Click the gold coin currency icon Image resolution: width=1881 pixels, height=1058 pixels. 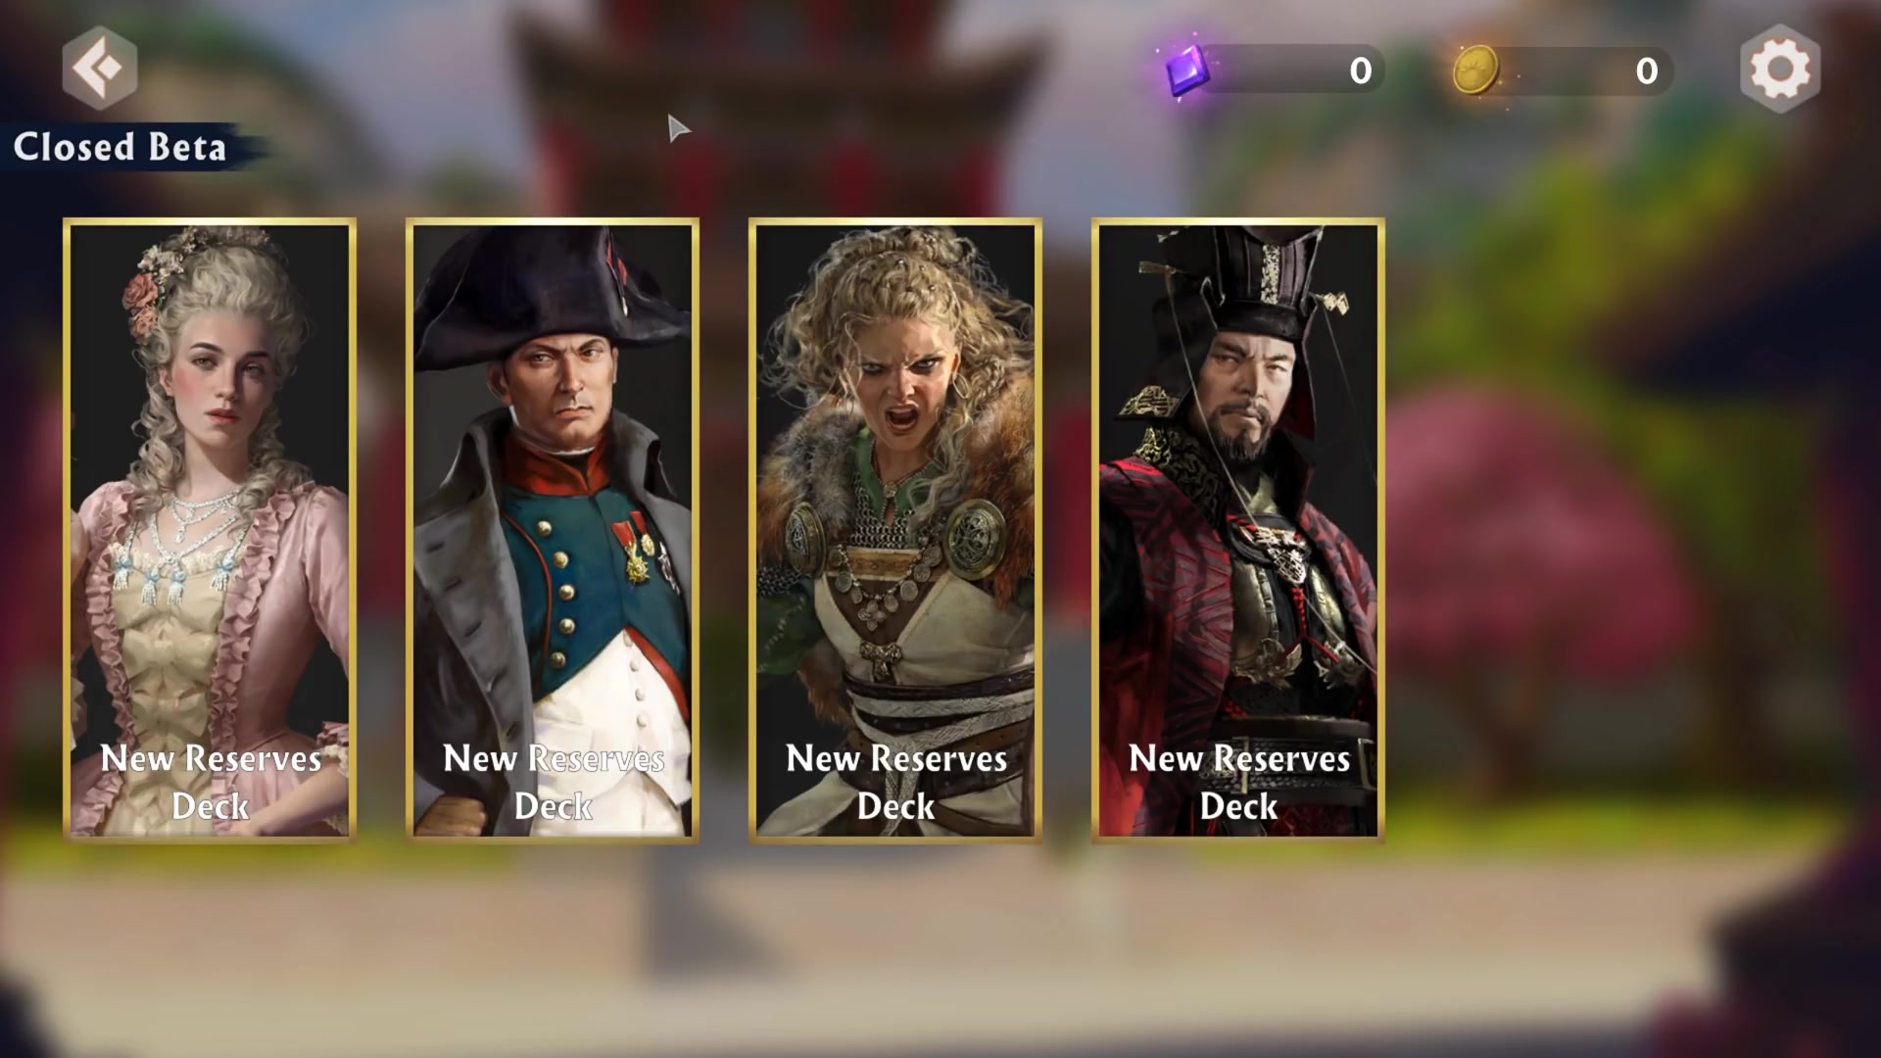pyautogui.click(x=1475, y=70)
